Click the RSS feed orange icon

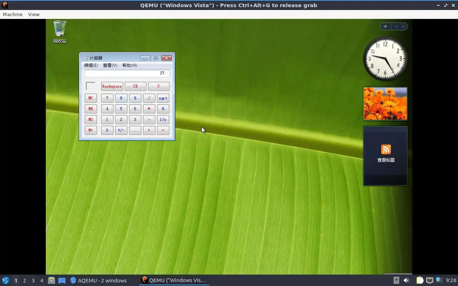point(386,149)
